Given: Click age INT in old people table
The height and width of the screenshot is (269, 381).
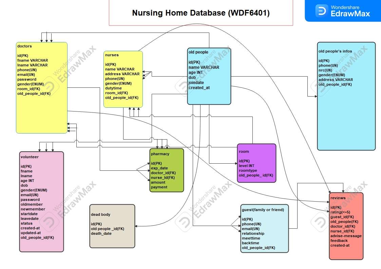Looking at the screenshot, I should coord(196,73).
